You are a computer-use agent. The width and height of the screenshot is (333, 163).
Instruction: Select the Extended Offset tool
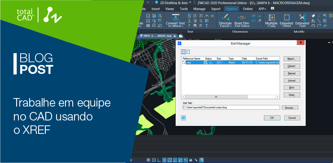[286, 20]
